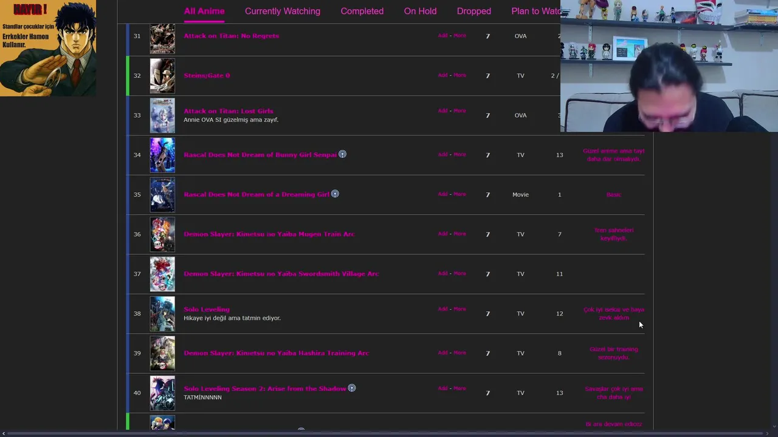Open Demon Slayer Mugen Train Arc link
The width and height of the screenshot is (778, 437).
click(269, 234)
